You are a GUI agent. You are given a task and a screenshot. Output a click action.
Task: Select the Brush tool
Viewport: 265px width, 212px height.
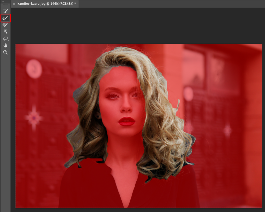click(x=5, y=25)
